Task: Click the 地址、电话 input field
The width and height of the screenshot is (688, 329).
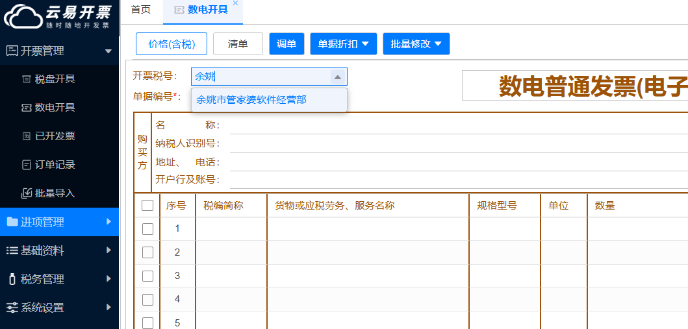Action: [459, 162]
